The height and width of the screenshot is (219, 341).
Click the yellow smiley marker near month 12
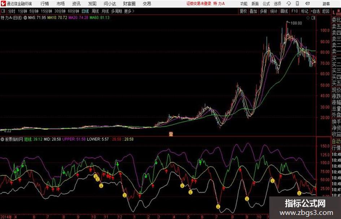pyautogui.click(x=124, y=195)
